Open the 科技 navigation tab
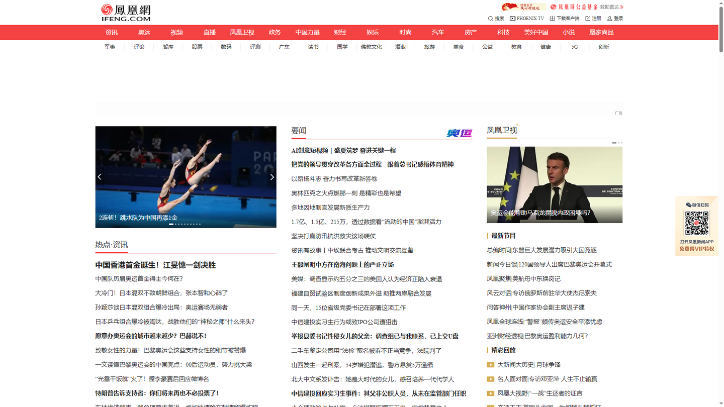The image size is (724, 407). [x=504, y=32]
